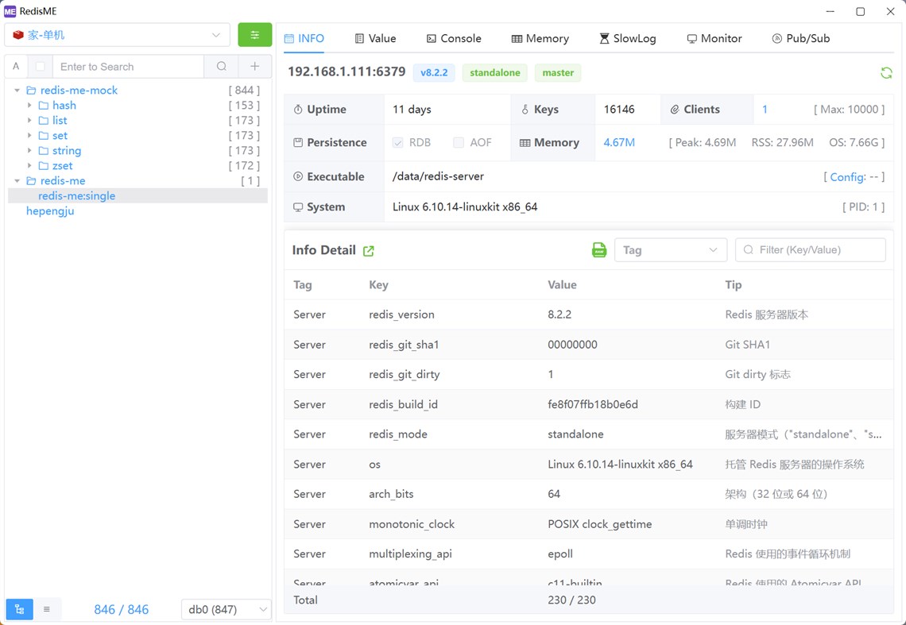Click the standalone mode tag
906x625 pixels.
(x=494, y=73)
